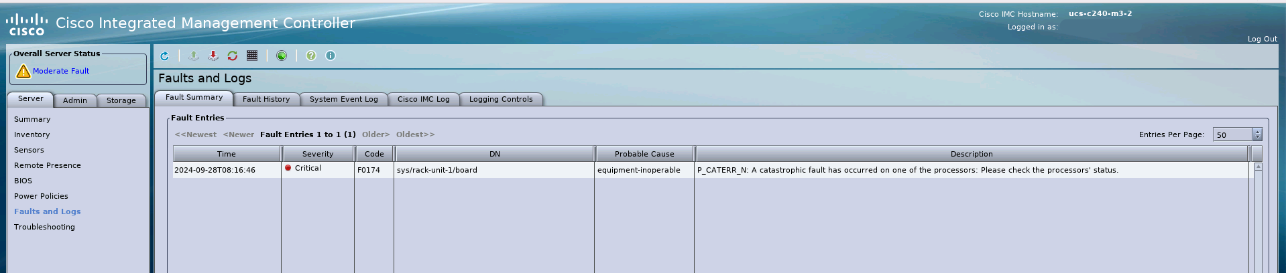Click the blue Info icon

click(x=331, y=56)
